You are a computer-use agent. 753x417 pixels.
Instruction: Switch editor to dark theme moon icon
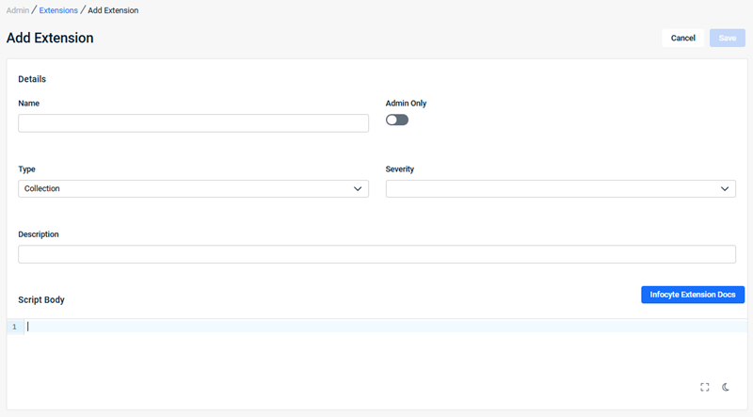[726, 387]
